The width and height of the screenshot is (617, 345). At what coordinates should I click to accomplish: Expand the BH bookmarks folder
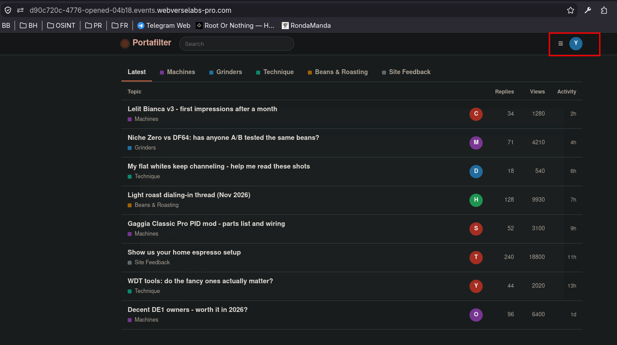[x=29, y=26]
